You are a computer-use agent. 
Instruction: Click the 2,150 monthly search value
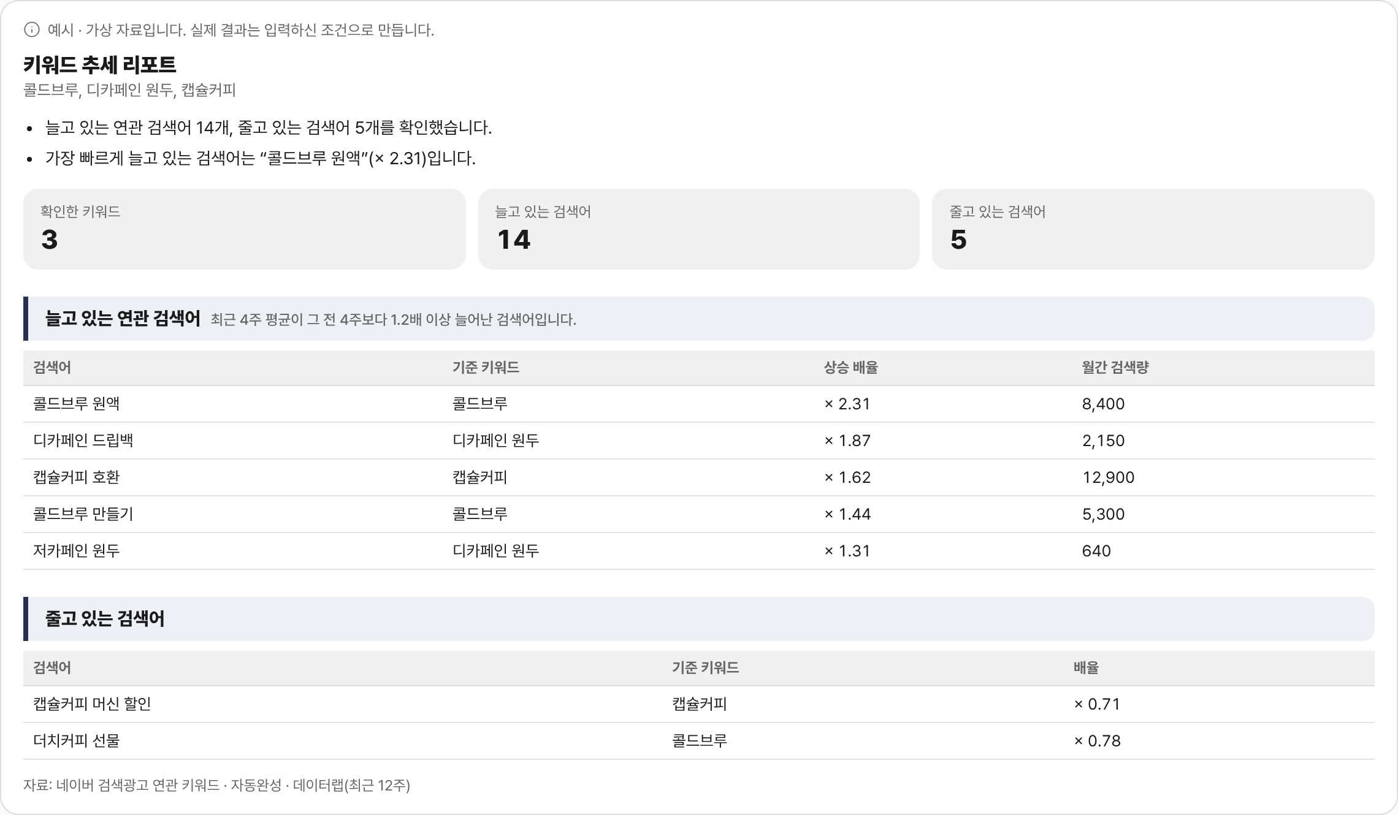(x=1103, y=441)
